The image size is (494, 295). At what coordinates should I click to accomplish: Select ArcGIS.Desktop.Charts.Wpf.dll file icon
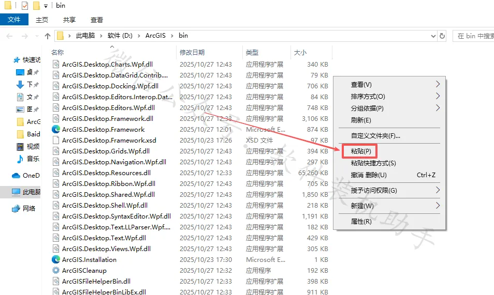pyautogui.click(x=56, y=64)
